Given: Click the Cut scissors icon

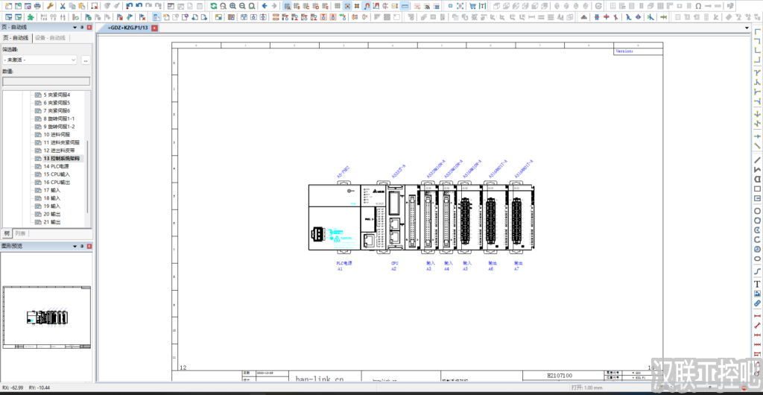Looking at the screenshot, I should pyautogui.click(x=63, y=6).
